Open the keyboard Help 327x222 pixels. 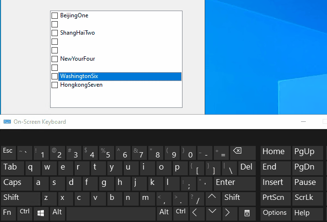pos(307,213)
